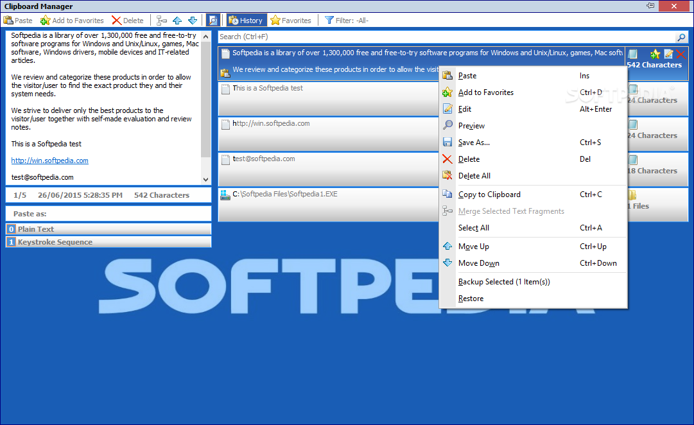Click the edit pencil icon on the selected clip
The width and height of the screenshot is (694, 425).
tap(669, 54)
